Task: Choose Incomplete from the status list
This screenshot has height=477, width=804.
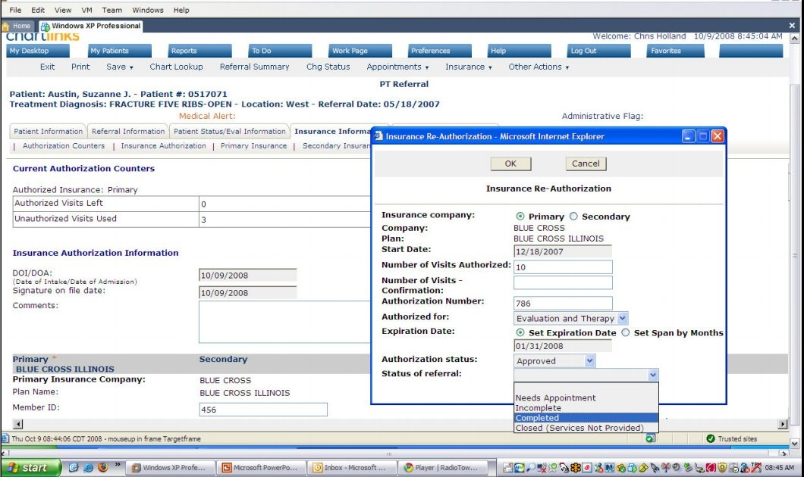Action: [586, 408]
